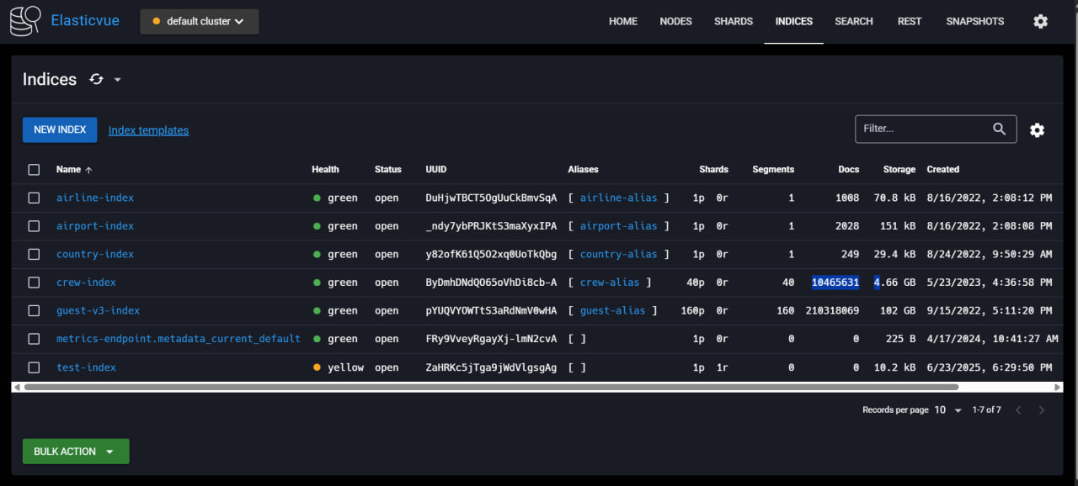This screenshot has width=1078, height=486.
Task: Open the settings gear in top navigation
Action: point(1041,21)
